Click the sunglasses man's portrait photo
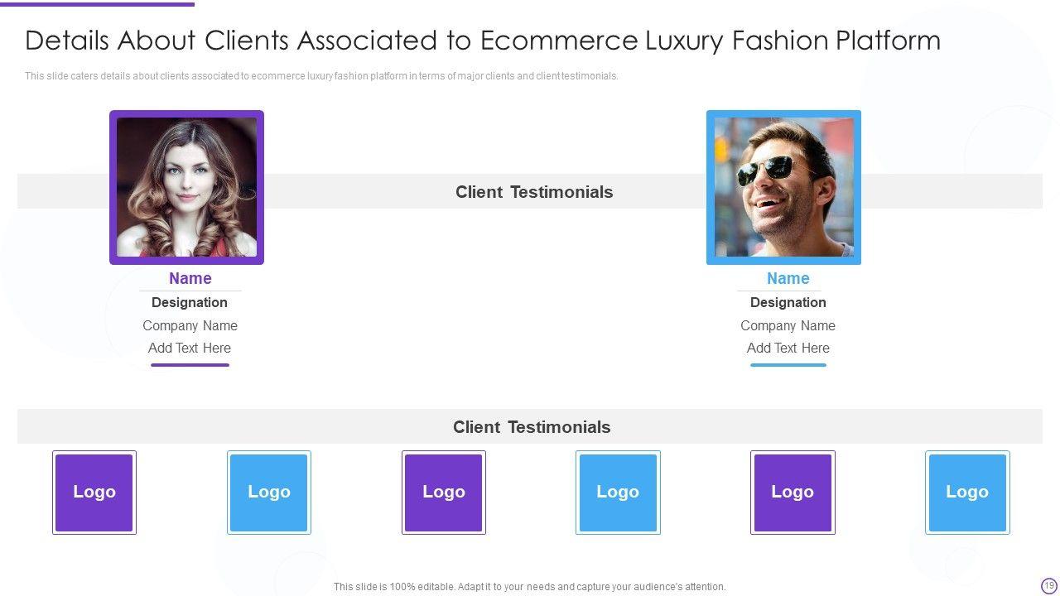 783,187
